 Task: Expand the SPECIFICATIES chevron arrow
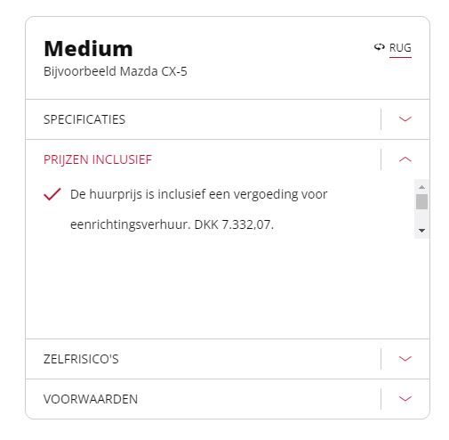point(405,119)
